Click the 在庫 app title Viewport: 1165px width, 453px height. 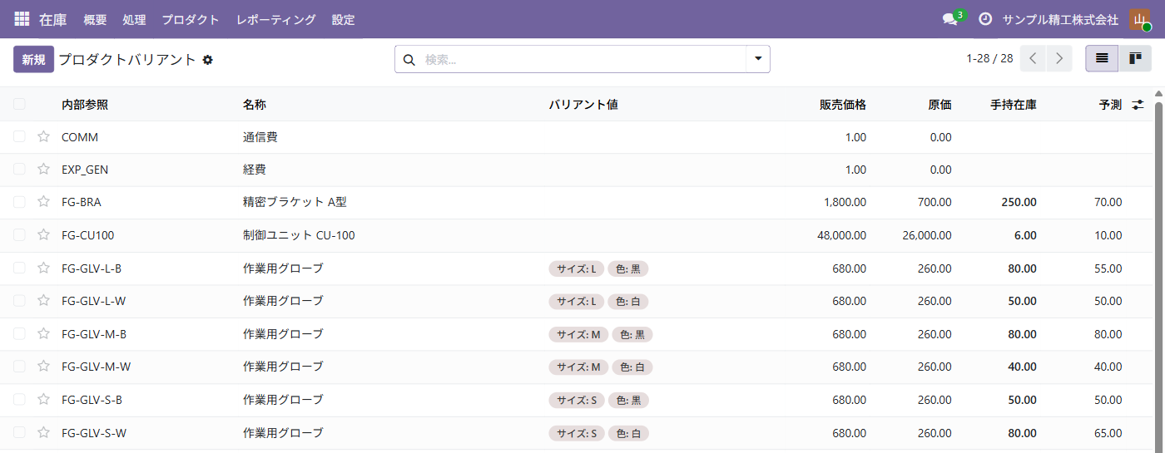point(52,19)
